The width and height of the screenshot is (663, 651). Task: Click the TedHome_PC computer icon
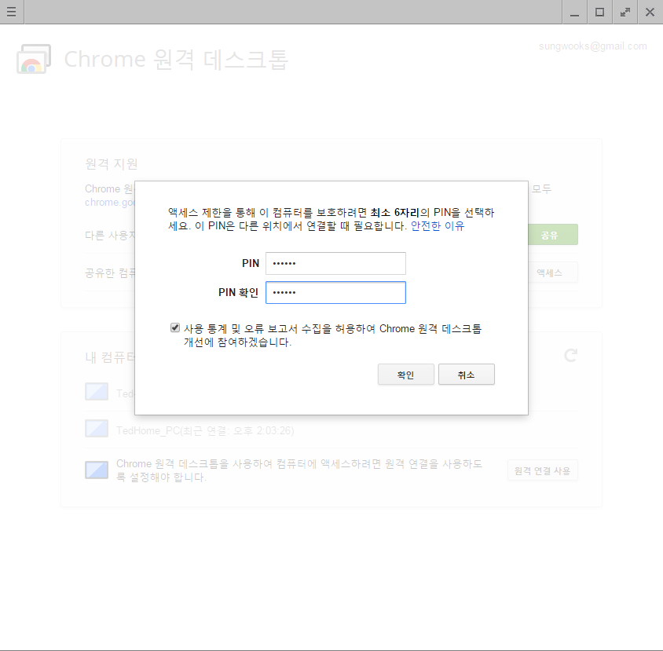click(97, 429)
